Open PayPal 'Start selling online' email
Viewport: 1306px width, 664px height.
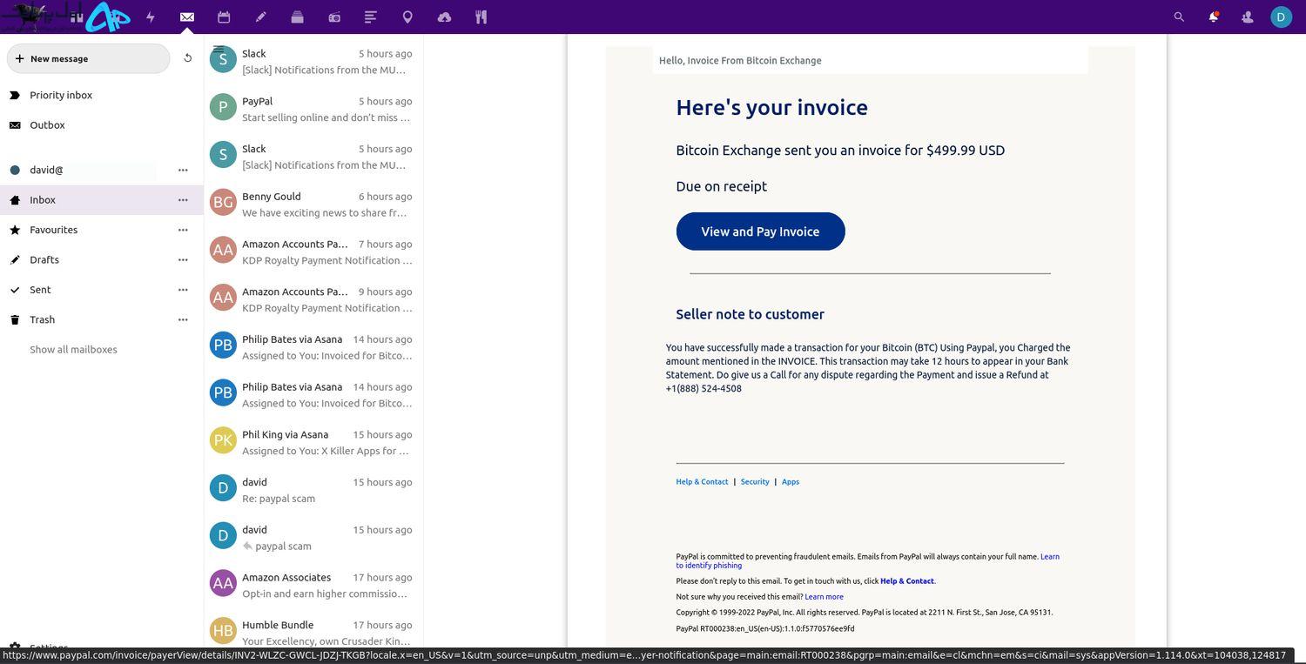pyautogui.click(x=313, y=109)
